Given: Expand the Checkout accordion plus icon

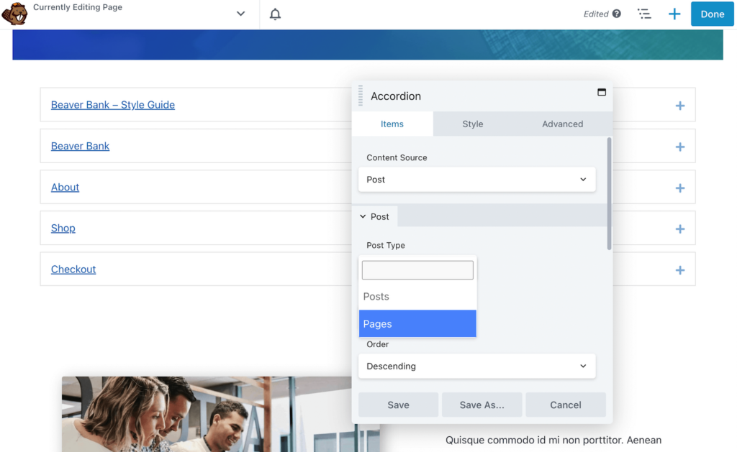Looking at the screenshot, I should 679,270.
